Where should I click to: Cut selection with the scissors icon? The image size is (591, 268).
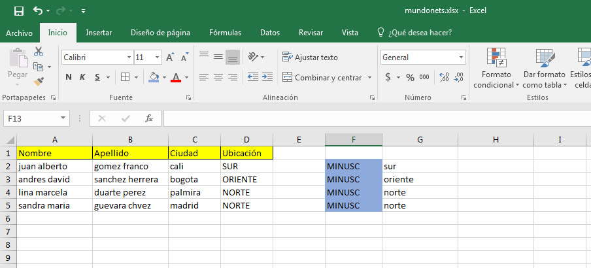[39, 52]
